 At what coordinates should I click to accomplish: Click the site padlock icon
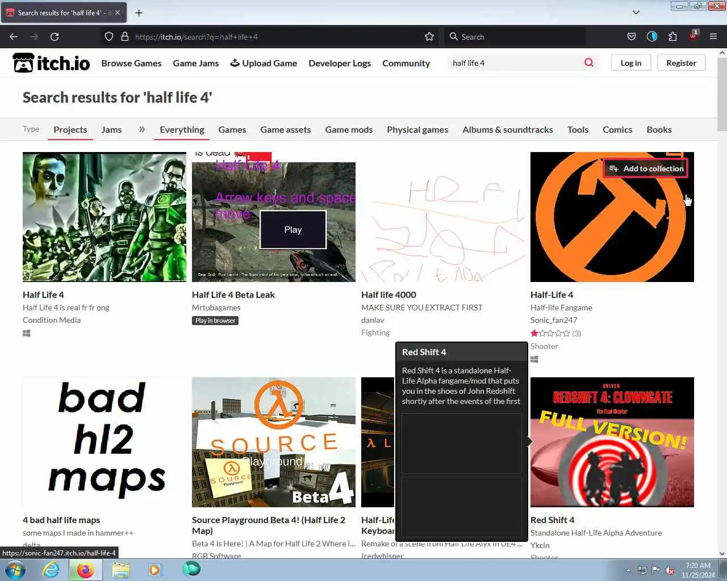(x=125, y=36)
